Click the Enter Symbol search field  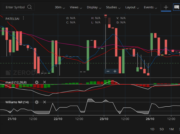click(15, 7)
